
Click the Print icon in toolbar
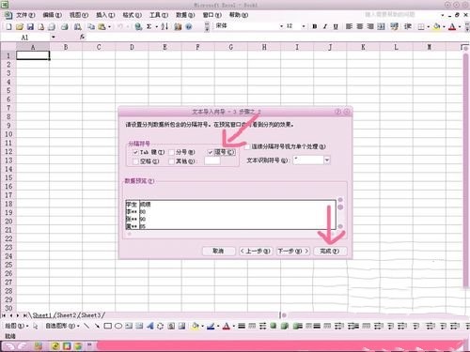pyautogui.click(x=65, y=27)
